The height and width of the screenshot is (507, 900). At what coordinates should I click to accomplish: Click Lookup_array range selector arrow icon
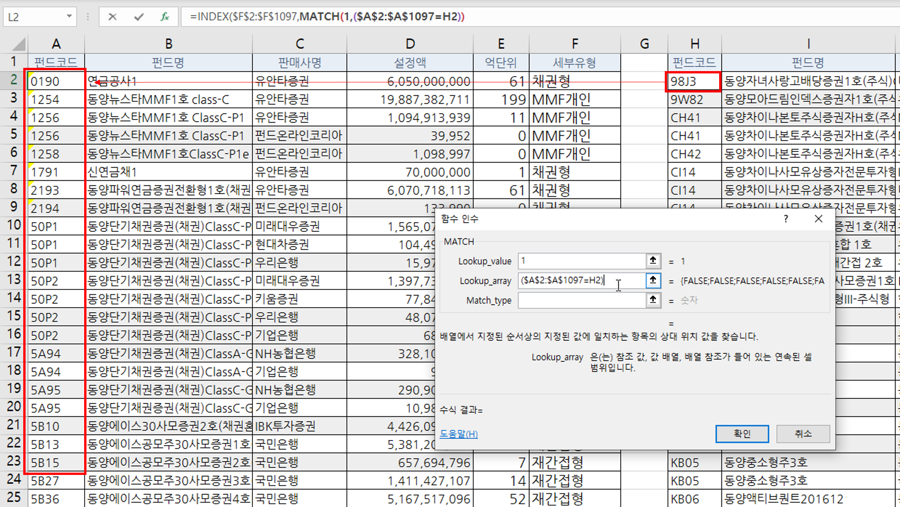point(653,280)
